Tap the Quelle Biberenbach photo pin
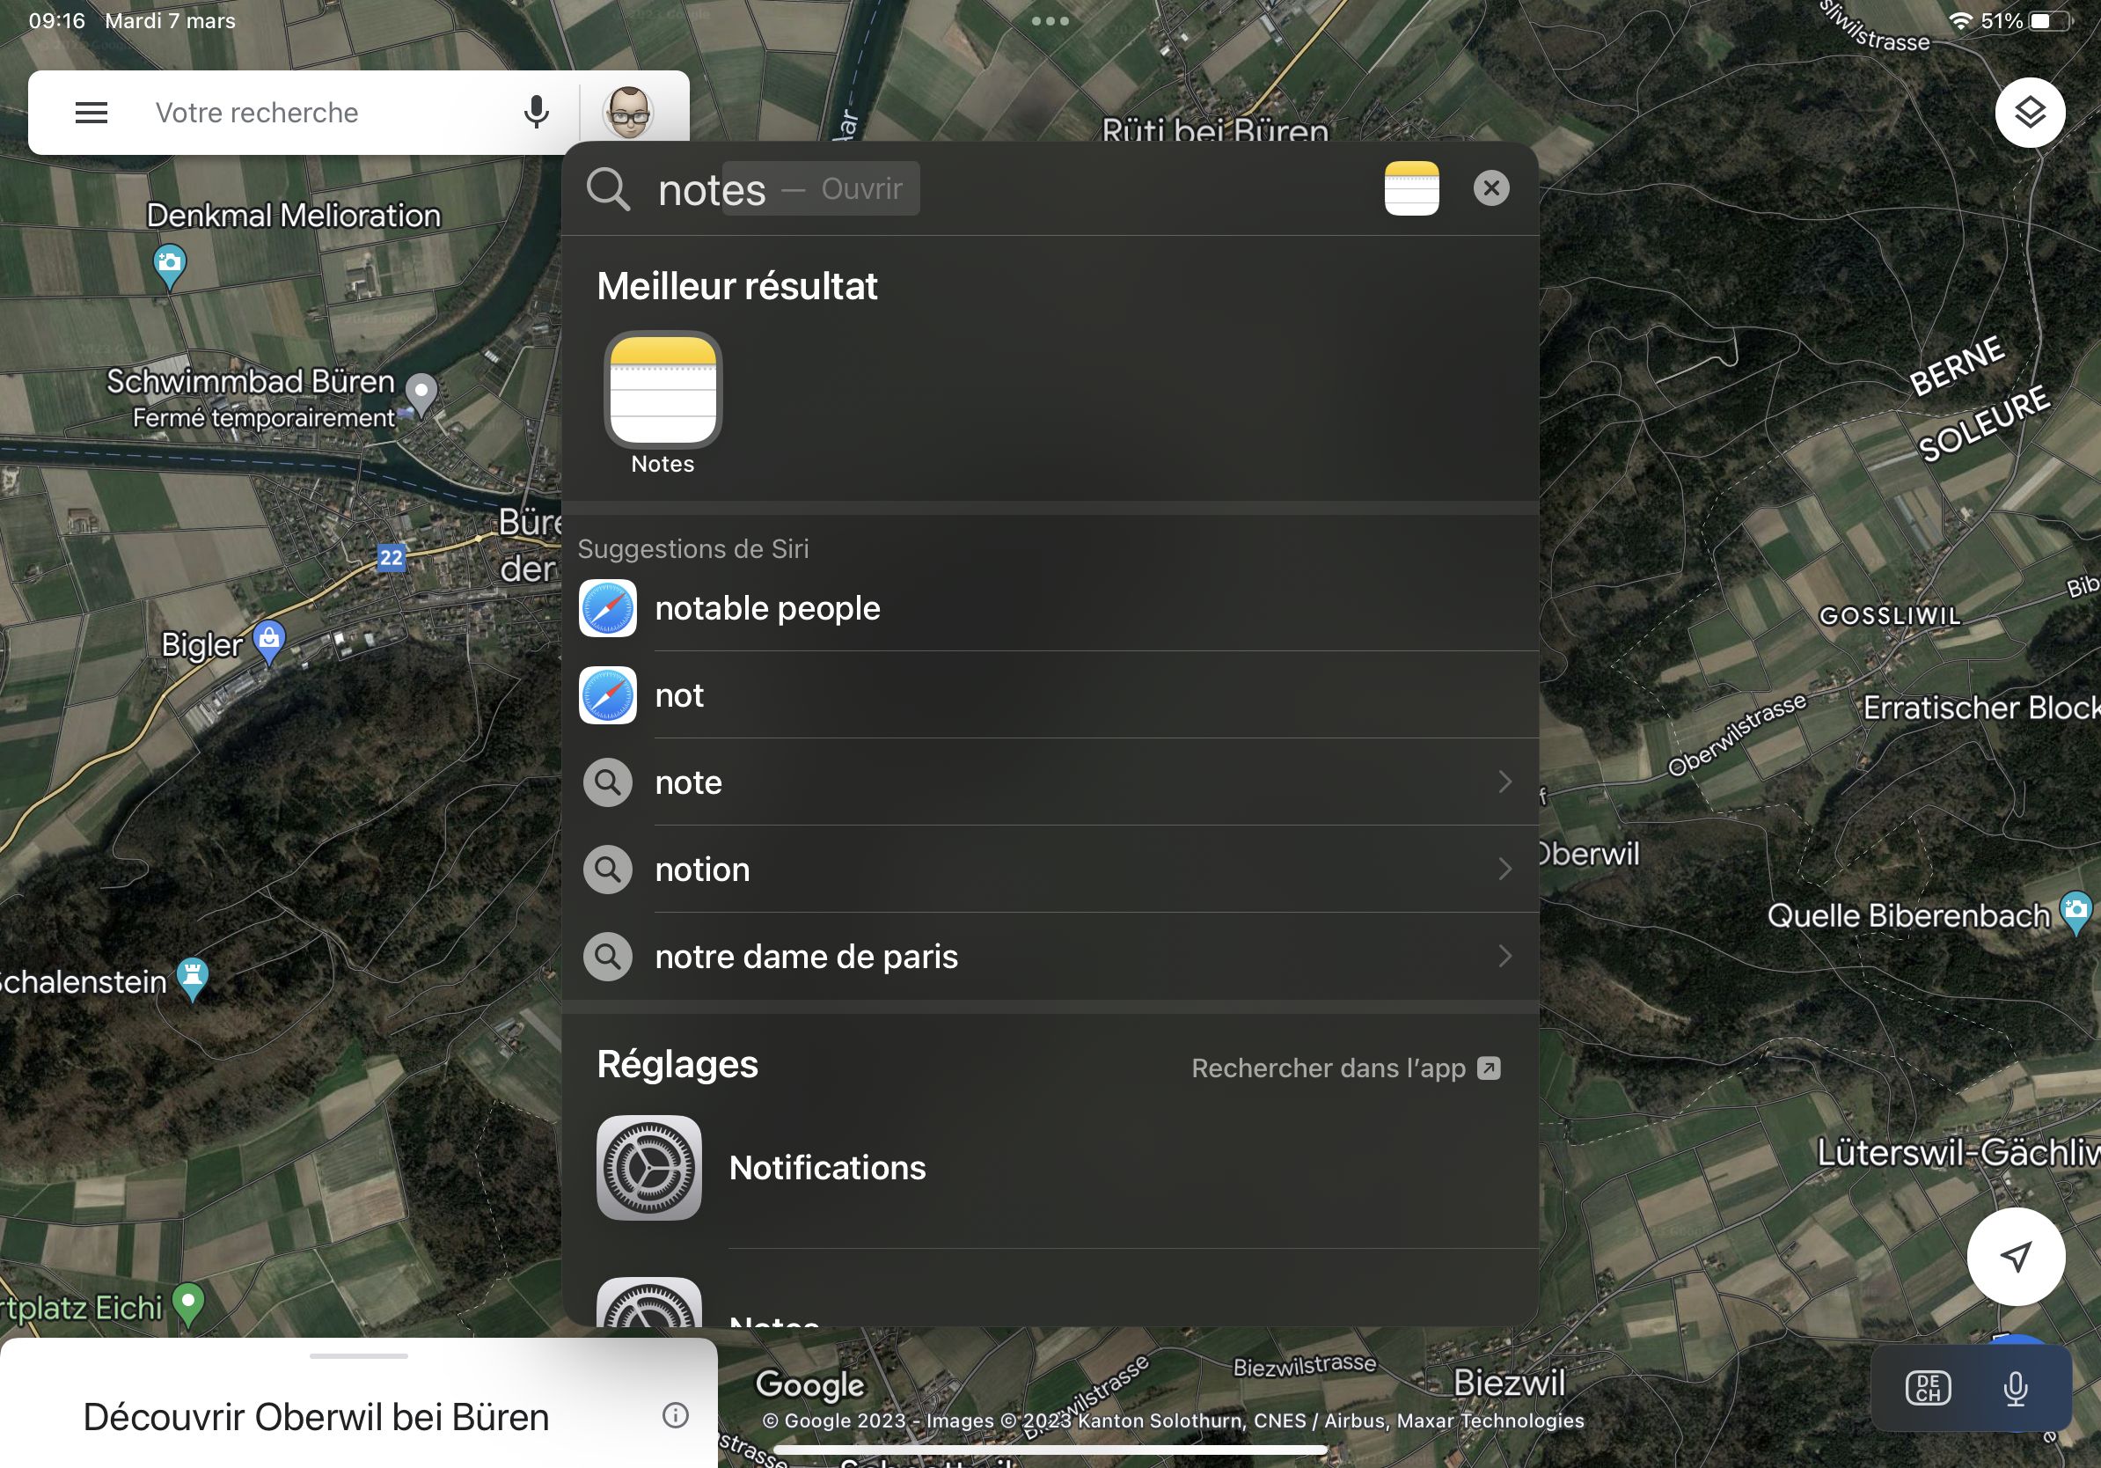This screenshot has width=2101, height=1468. [x=2075, y=913]
